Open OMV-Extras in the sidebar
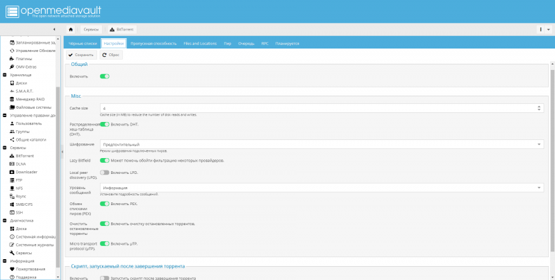This screenshot has width=555, height=280. (23, 67)
